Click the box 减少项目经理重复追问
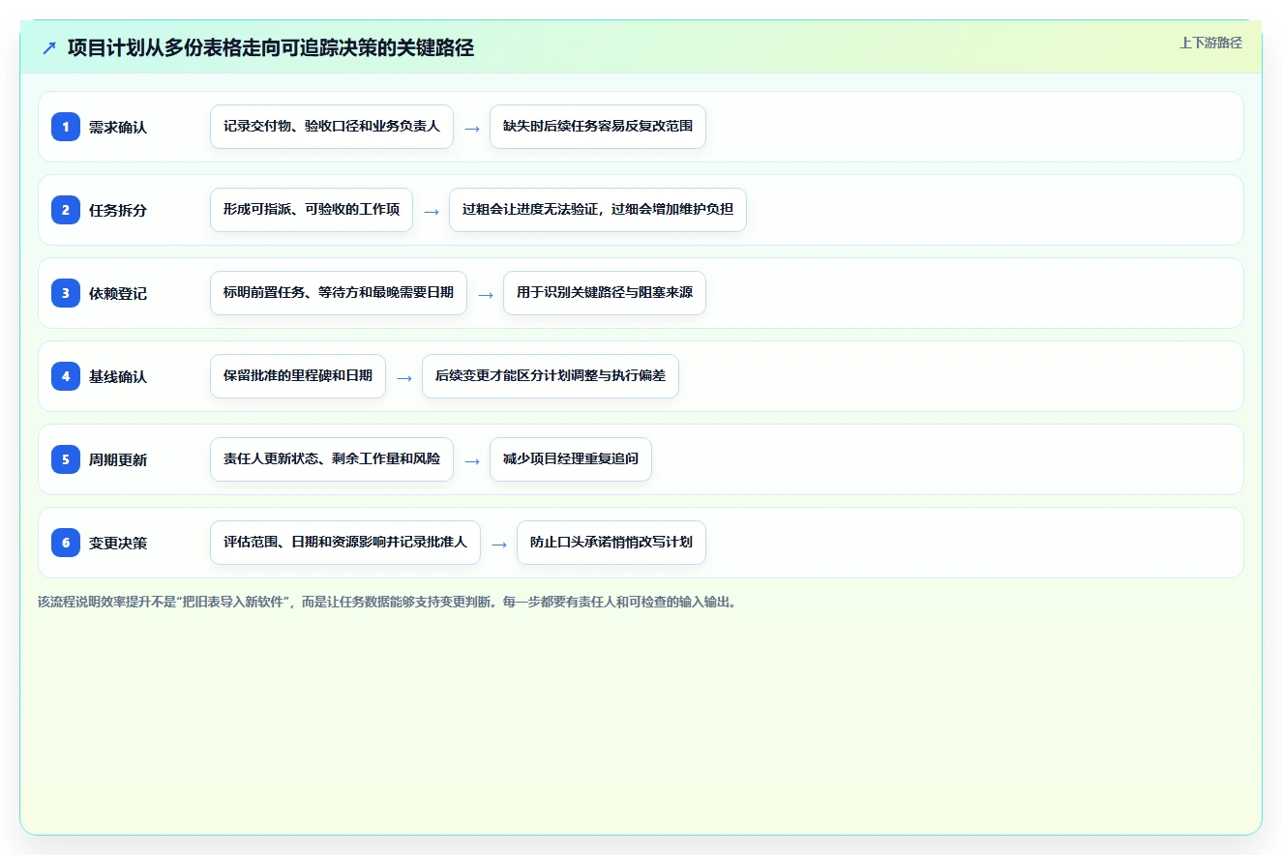Image resolution: width=1282 pixels, height=855 pixels. click(x=571, y=459)
